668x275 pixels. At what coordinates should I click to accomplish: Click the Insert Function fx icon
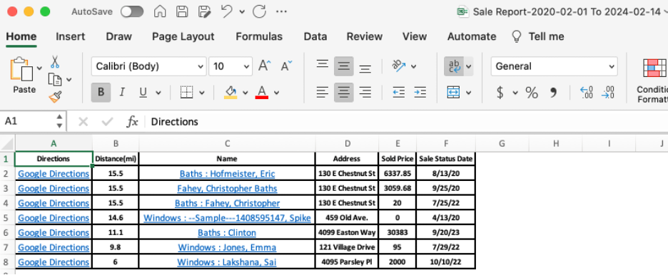coord(132,122)
